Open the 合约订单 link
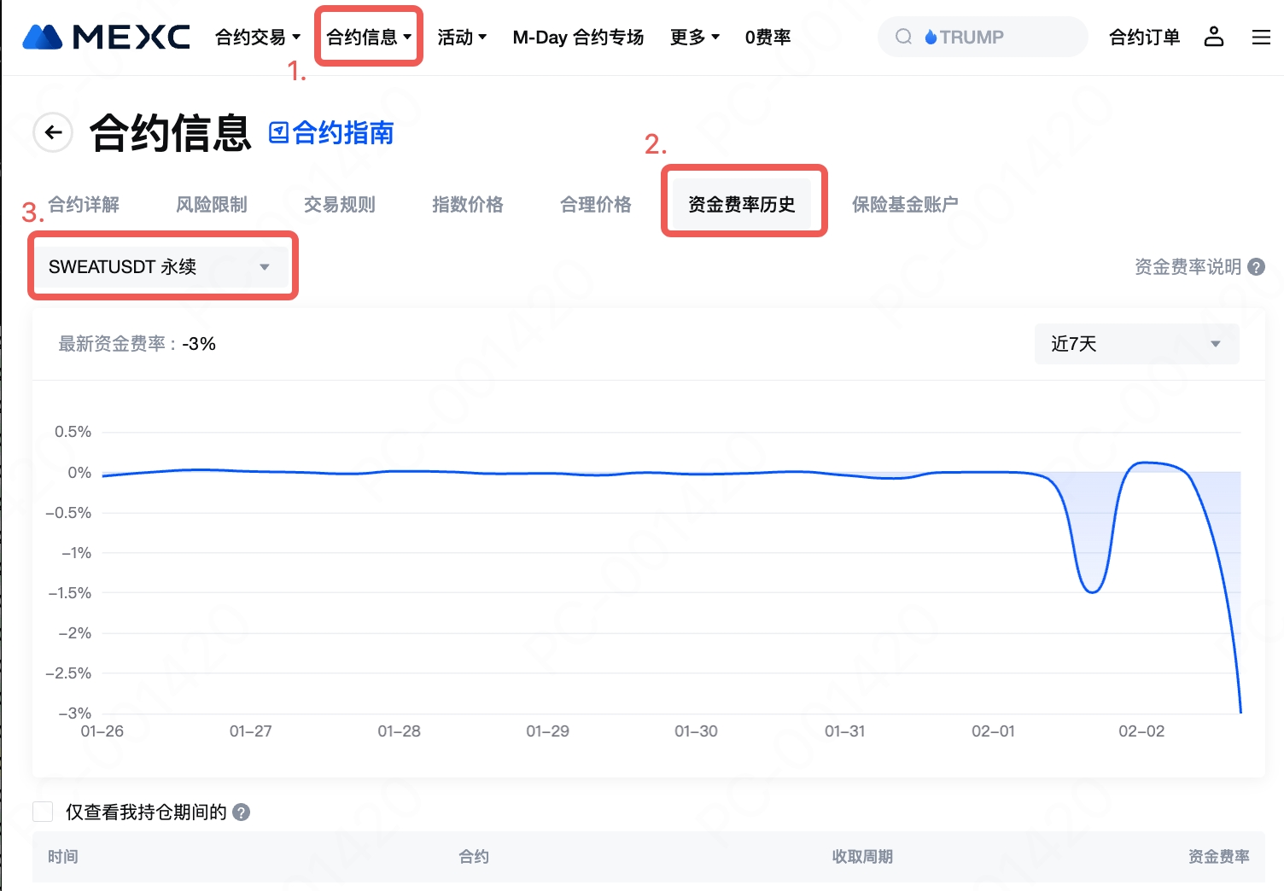Image resolution: width=1284 pixels, height=891 pixels. pos(1144,38)
